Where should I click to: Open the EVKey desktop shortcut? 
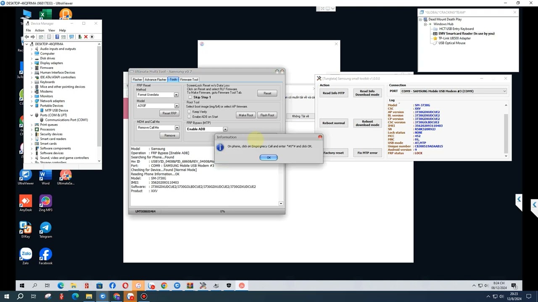[x=26, y=230]
